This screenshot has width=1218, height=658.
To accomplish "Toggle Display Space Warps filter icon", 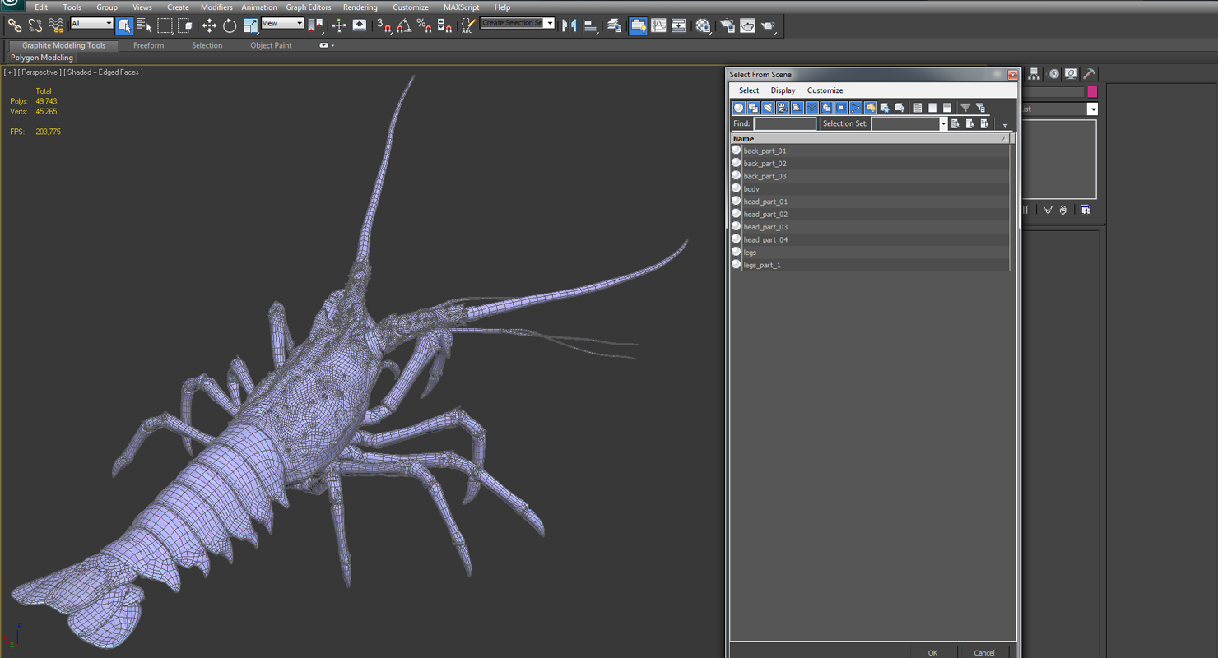I will coord(812,108).
